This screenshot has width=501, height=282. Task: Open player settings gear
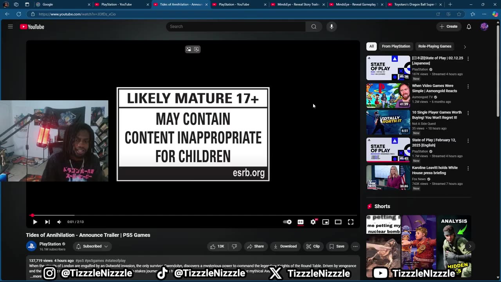pos(313,222)
